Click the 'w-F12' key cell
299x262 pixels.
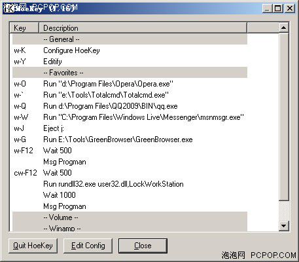(x=24, y=151)
